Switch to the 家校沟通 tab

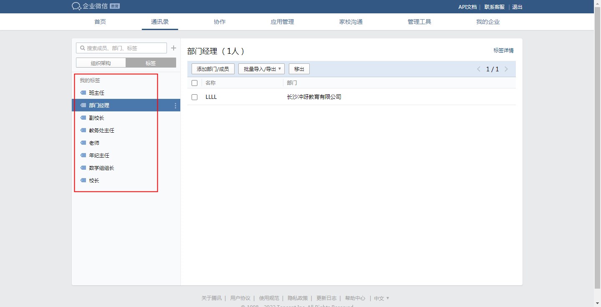click(351, 22)
